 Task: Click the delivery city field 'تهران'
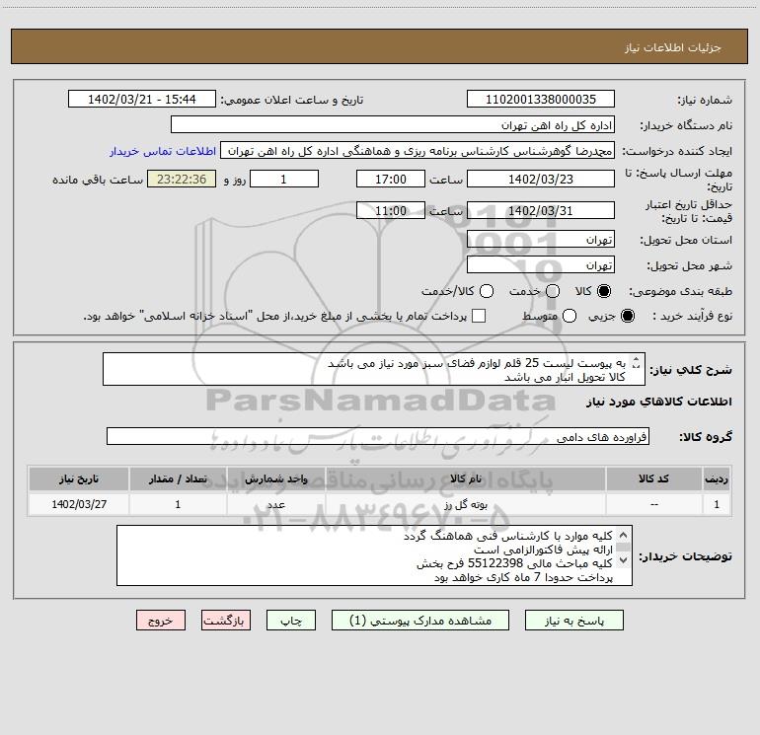tap(541, 265)
